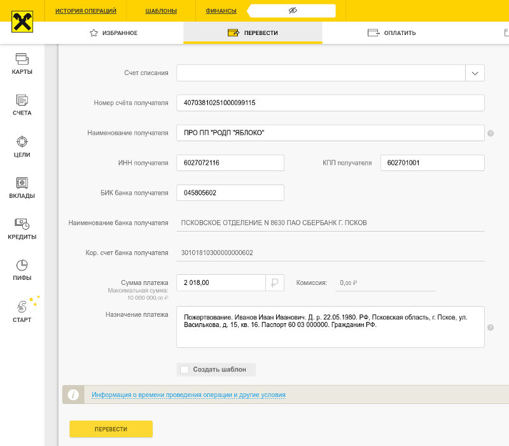
Task: Click the commission value 0,00 ₽
Action: pos(348,282)
